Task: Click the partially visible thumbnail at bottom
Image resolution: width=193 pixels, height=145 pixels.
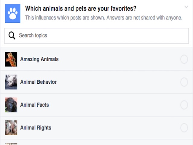Action: point(11,144)
